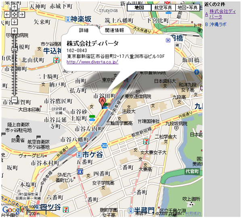Open the http://www.diverta.co.jp/ link
The image size is (242, 218).
pos(92,62)
